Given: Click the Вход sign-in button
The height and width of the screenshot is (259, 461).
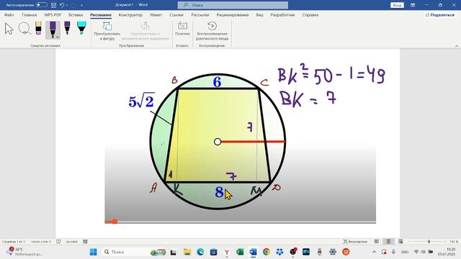Looking at the screenshot, I should pyautogui.click(x=397, y=5).
